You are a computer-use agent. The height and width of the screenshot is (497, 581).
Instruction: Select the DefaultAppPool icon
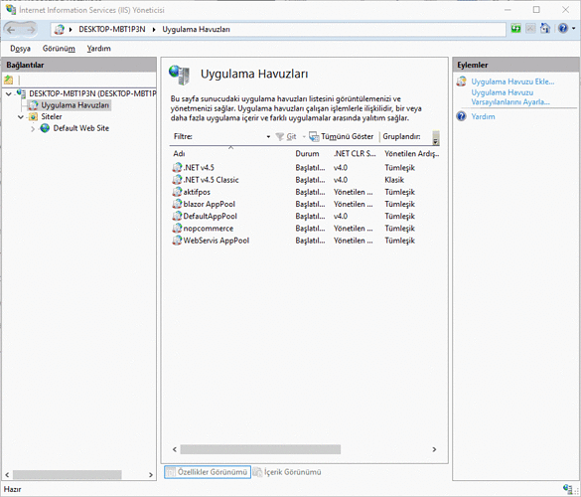pyautogui.click(x=178, y=216)
